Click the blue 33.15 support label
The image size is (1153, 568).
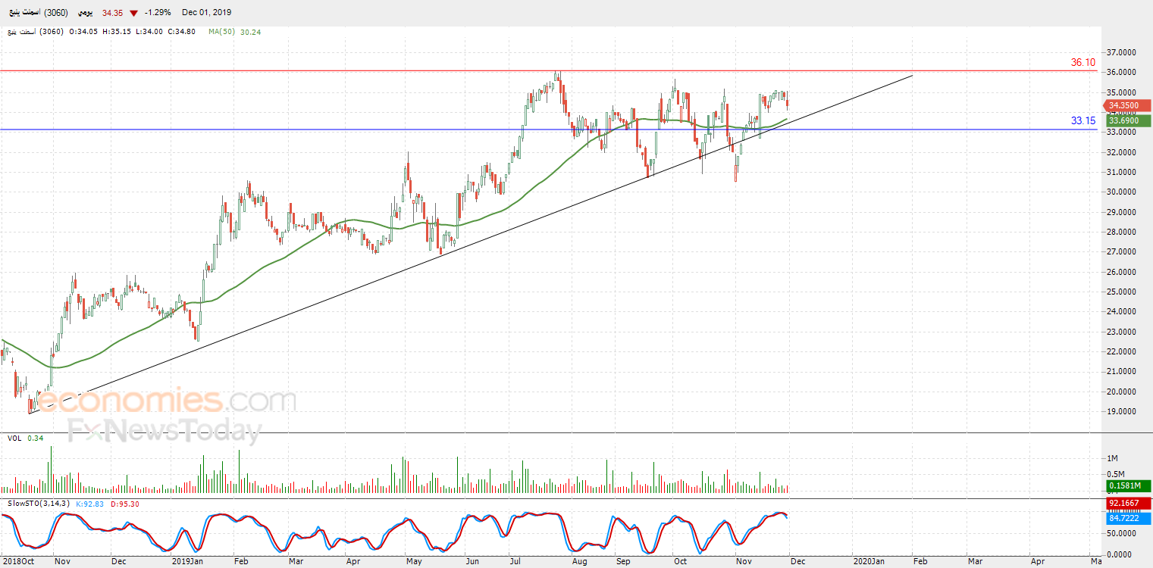[x=1083, y=120]
